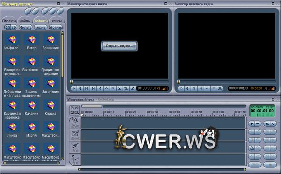
Task: Pick the Вращение effect icon
Action: 51,39
